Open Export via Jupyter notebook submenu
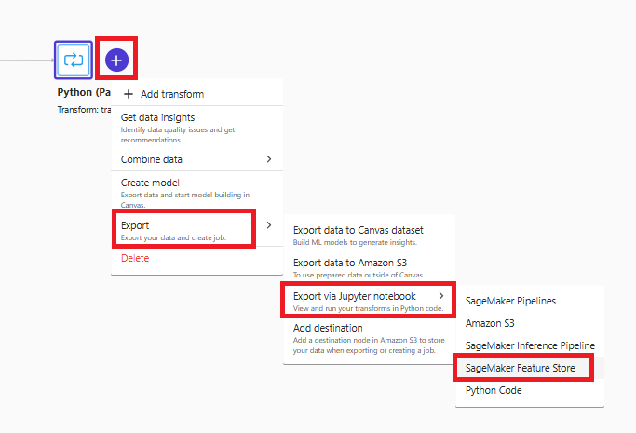The height and width of the screenshot is (433, 636). pos(369,301)
